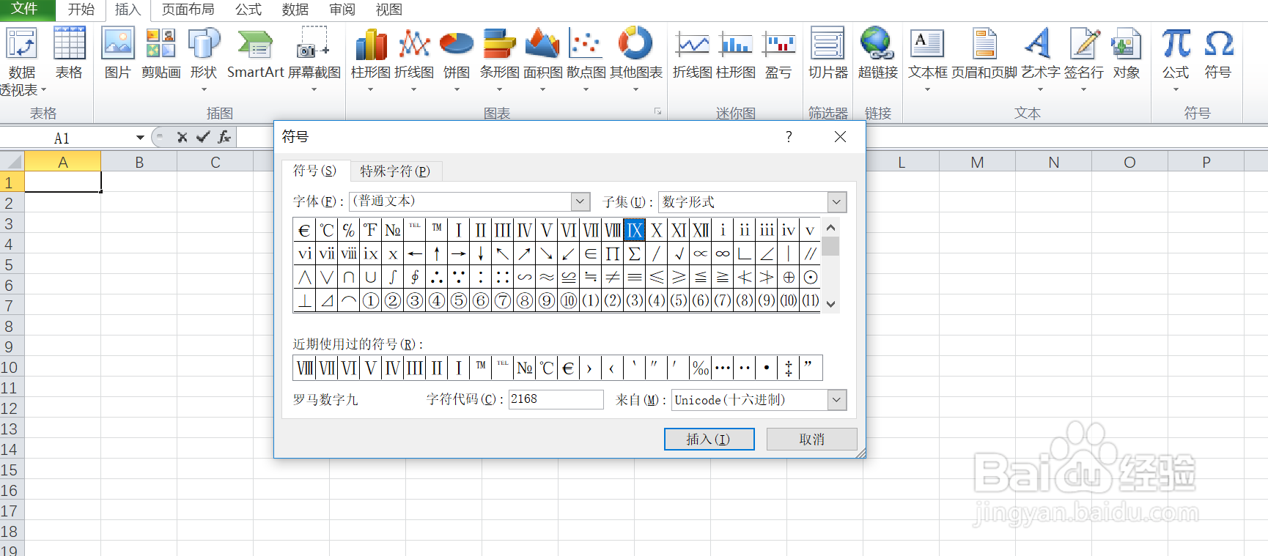Pick the recently used ‰ symbol
The image size is (1268, 556).
click(x=701, y=368)
